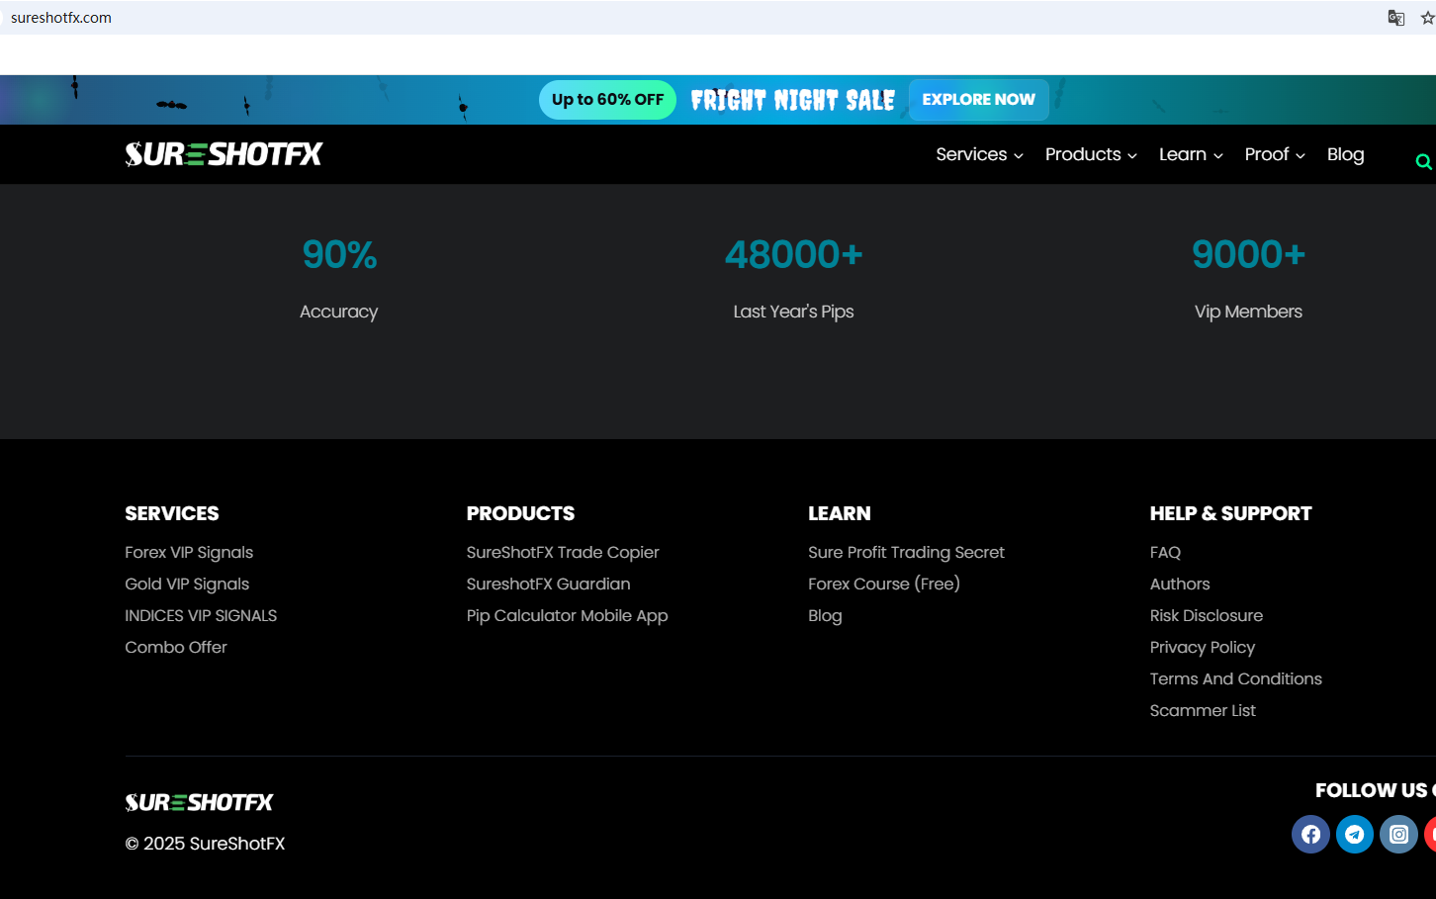Expand the Proof dropdown menu

[x=1274, y=154]
